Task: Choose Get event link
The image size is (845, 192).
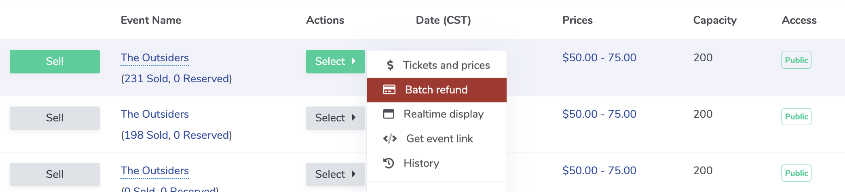Action: 439,139
